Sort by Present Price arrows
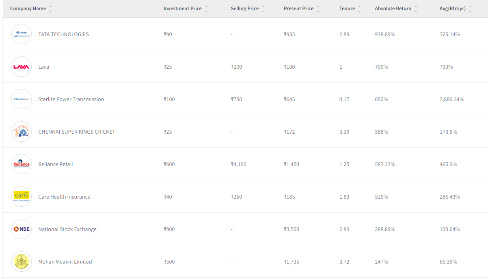 coord(318,9)
